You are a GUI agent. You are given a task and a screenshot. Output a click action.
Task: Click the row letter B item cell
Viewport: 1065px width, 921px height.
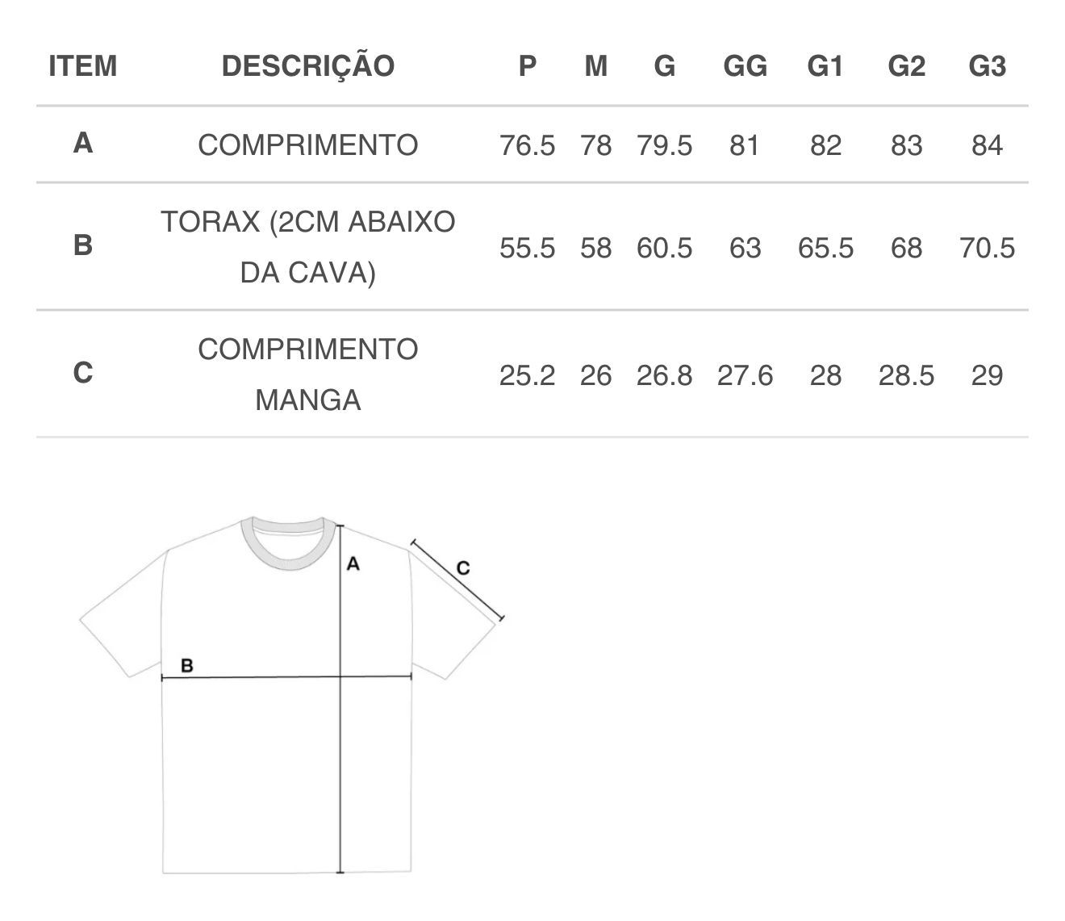(x=82, y=245)
